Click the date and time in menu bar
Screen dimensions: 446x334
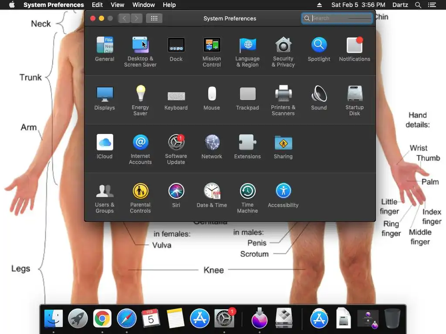click(x=358, y=5)
